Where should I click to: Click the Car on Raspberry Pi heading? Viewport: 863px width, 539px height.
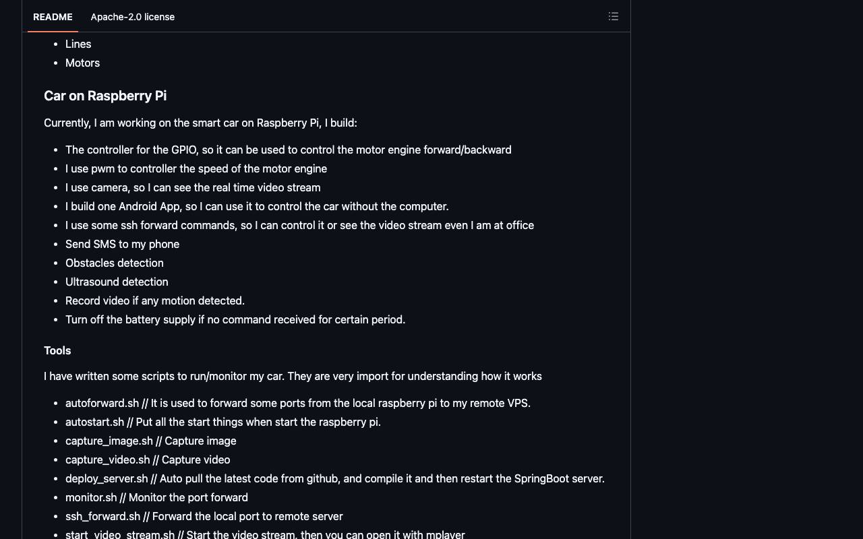(x=105, y=96)
